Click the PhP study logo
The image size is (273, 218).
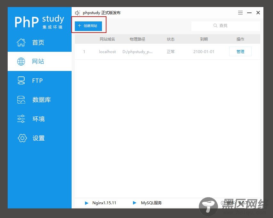[x=39, y=22]
